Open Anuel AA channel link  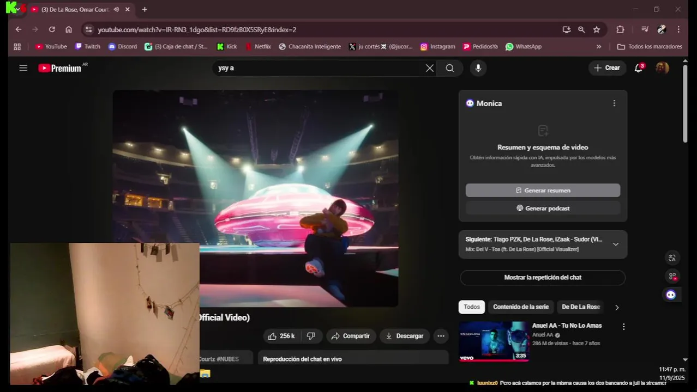pyautogui.click(x=543, y=335)
